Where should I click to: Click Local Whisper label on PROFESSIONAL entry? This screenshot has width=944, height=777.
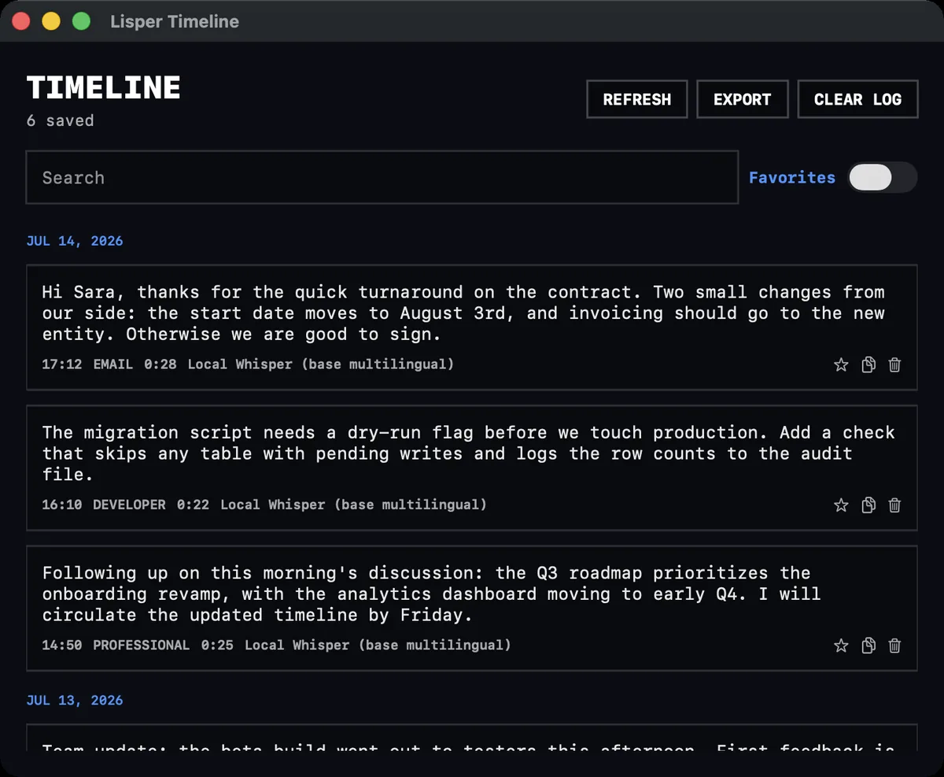[378, 646]
